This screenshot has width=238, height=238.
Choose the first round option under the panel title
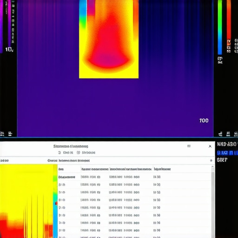click(59, 152)
